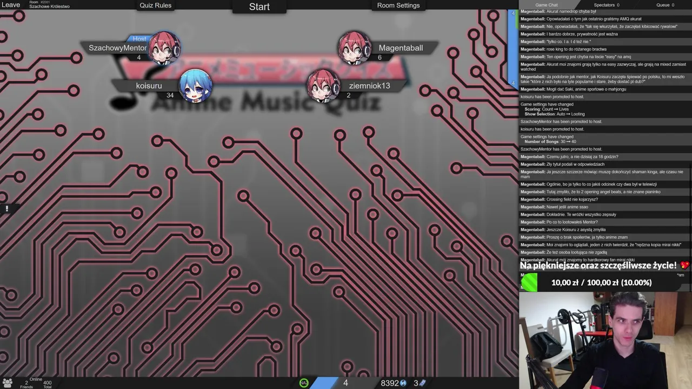The height and width of the screenshot is (389, 692).
Task: Leave the lobby via Leave button
Action: click(11, 5)
